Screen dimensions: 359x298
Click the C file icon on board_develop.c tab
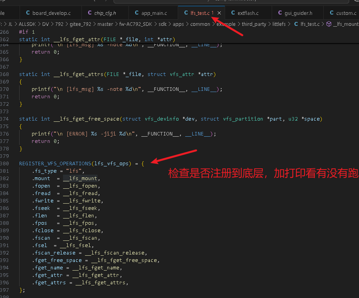[x=28, y=13]
